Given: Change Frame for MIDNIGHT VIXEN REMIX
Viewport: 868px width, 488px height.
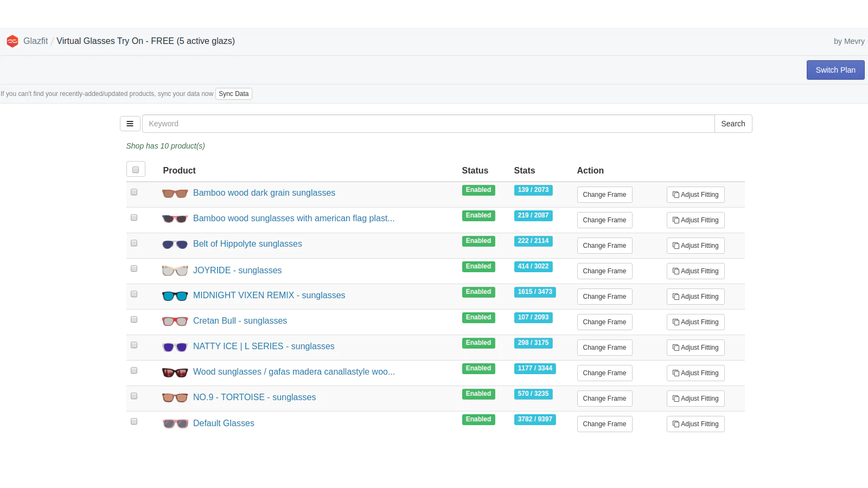Looking at the screenshot, I should click(604, 297).
